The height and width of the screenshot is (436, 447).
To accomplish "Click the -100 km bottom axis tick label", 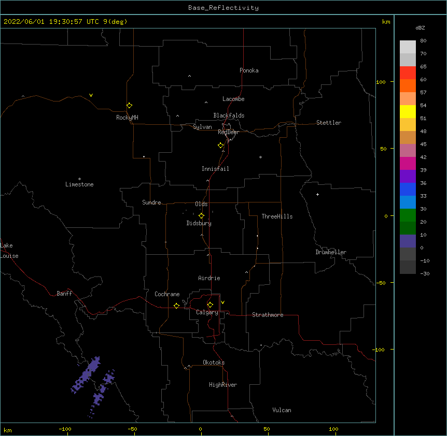I will coord(65,429).
